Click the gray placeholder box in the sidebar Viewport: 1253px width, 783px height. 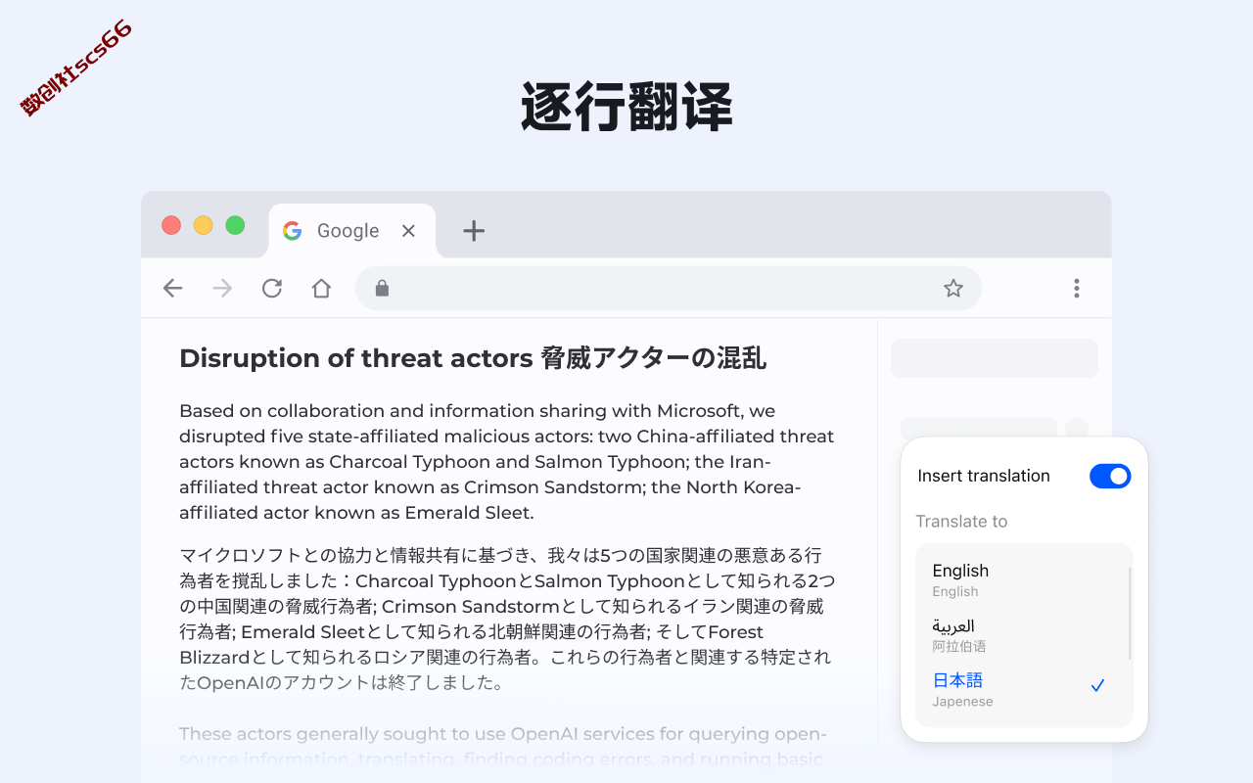[x=995, y=358]
